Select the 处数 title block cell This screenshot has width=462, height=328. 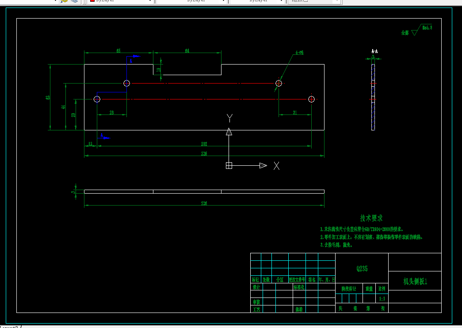266,279
